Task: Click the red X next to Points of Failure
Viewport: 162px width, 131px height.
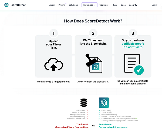Action: tap(87, 113)
